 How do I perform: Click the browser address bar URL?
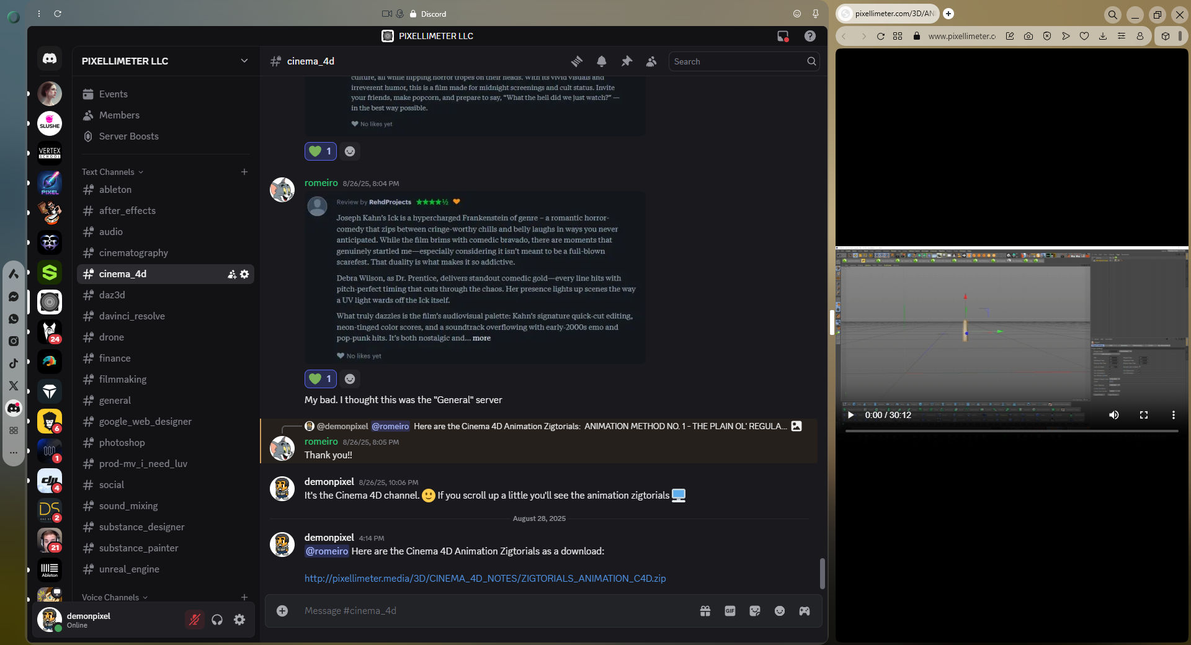coord(961,36)
